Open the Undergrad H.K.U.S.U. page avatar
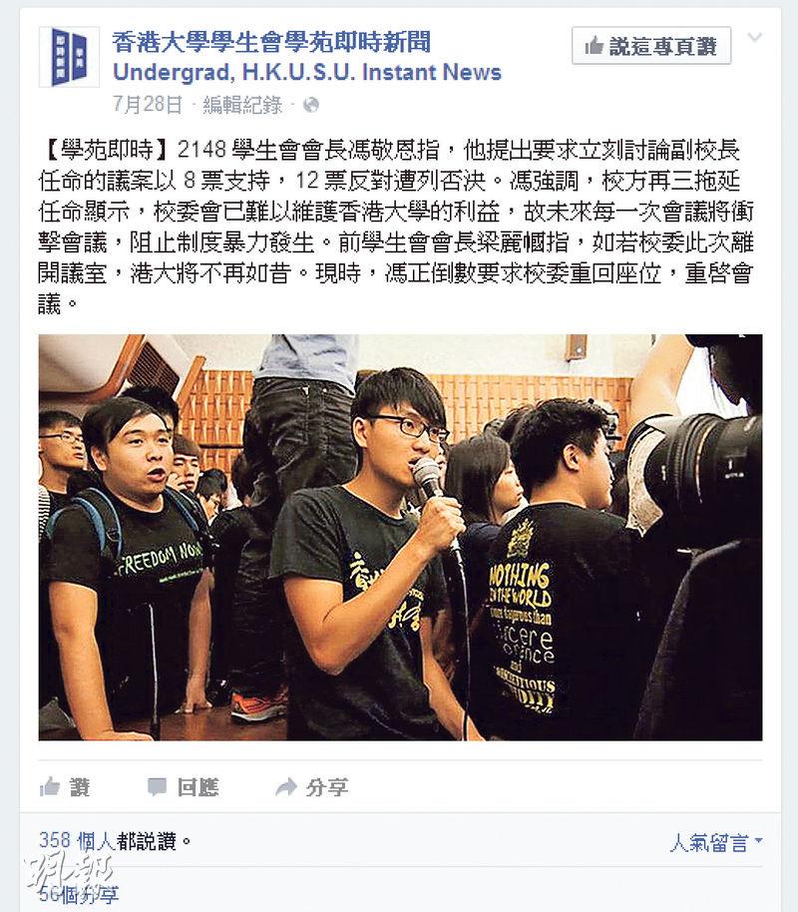The image size is (798, 912). (69, 57)
